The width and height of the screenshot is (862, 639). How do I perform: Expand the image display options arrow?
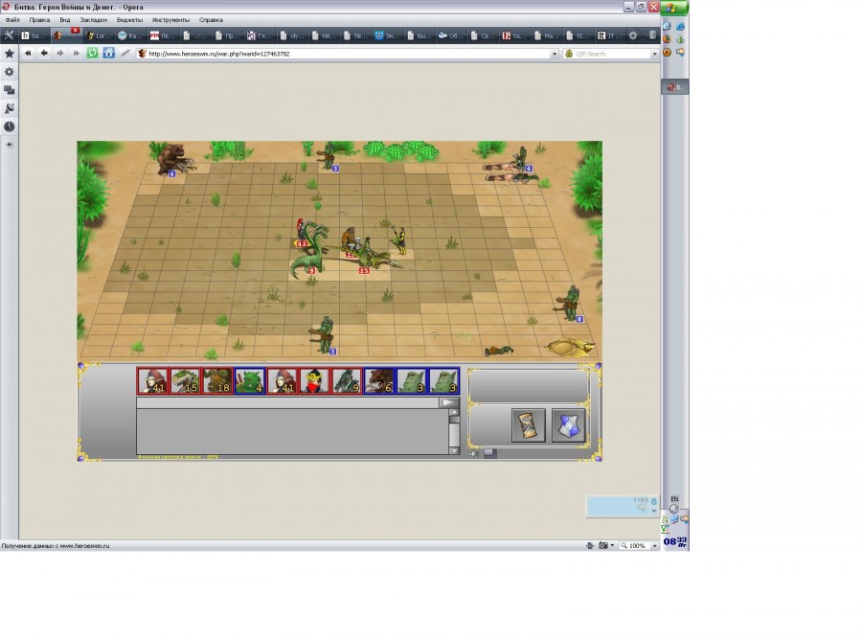pyautogui.click(x=612, y=545)
